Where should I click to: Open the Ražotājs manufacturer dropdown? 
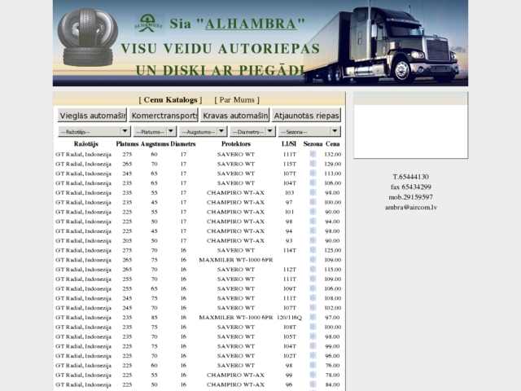pos(94,132)
